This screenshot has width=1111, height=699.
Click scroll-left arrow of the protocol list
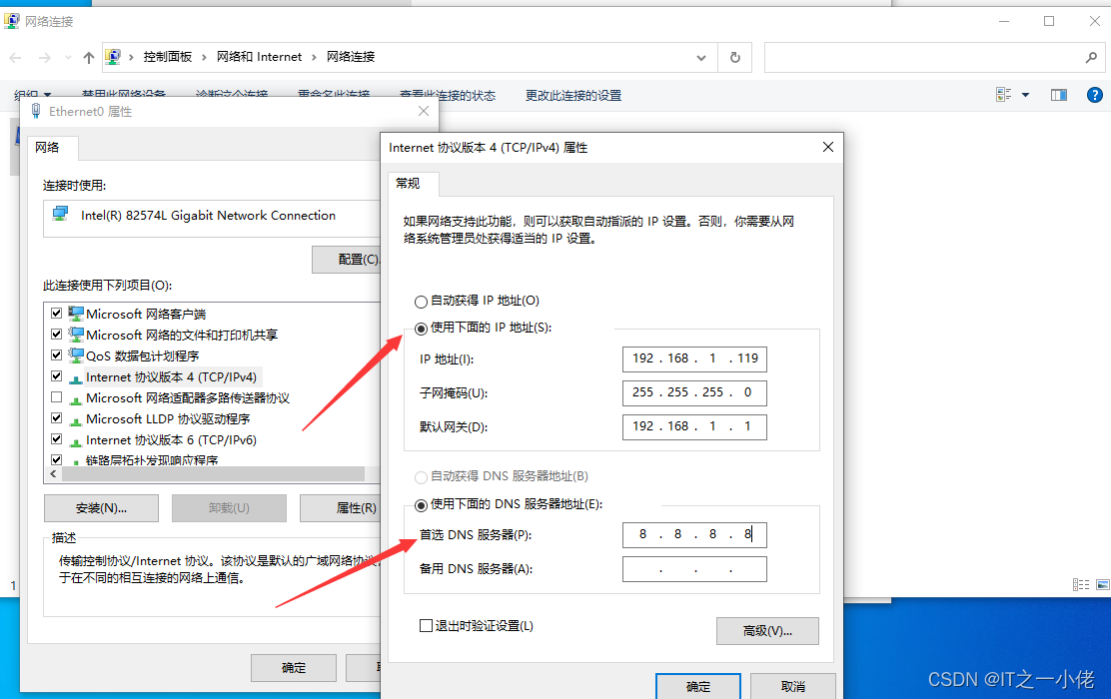[53, 473]
